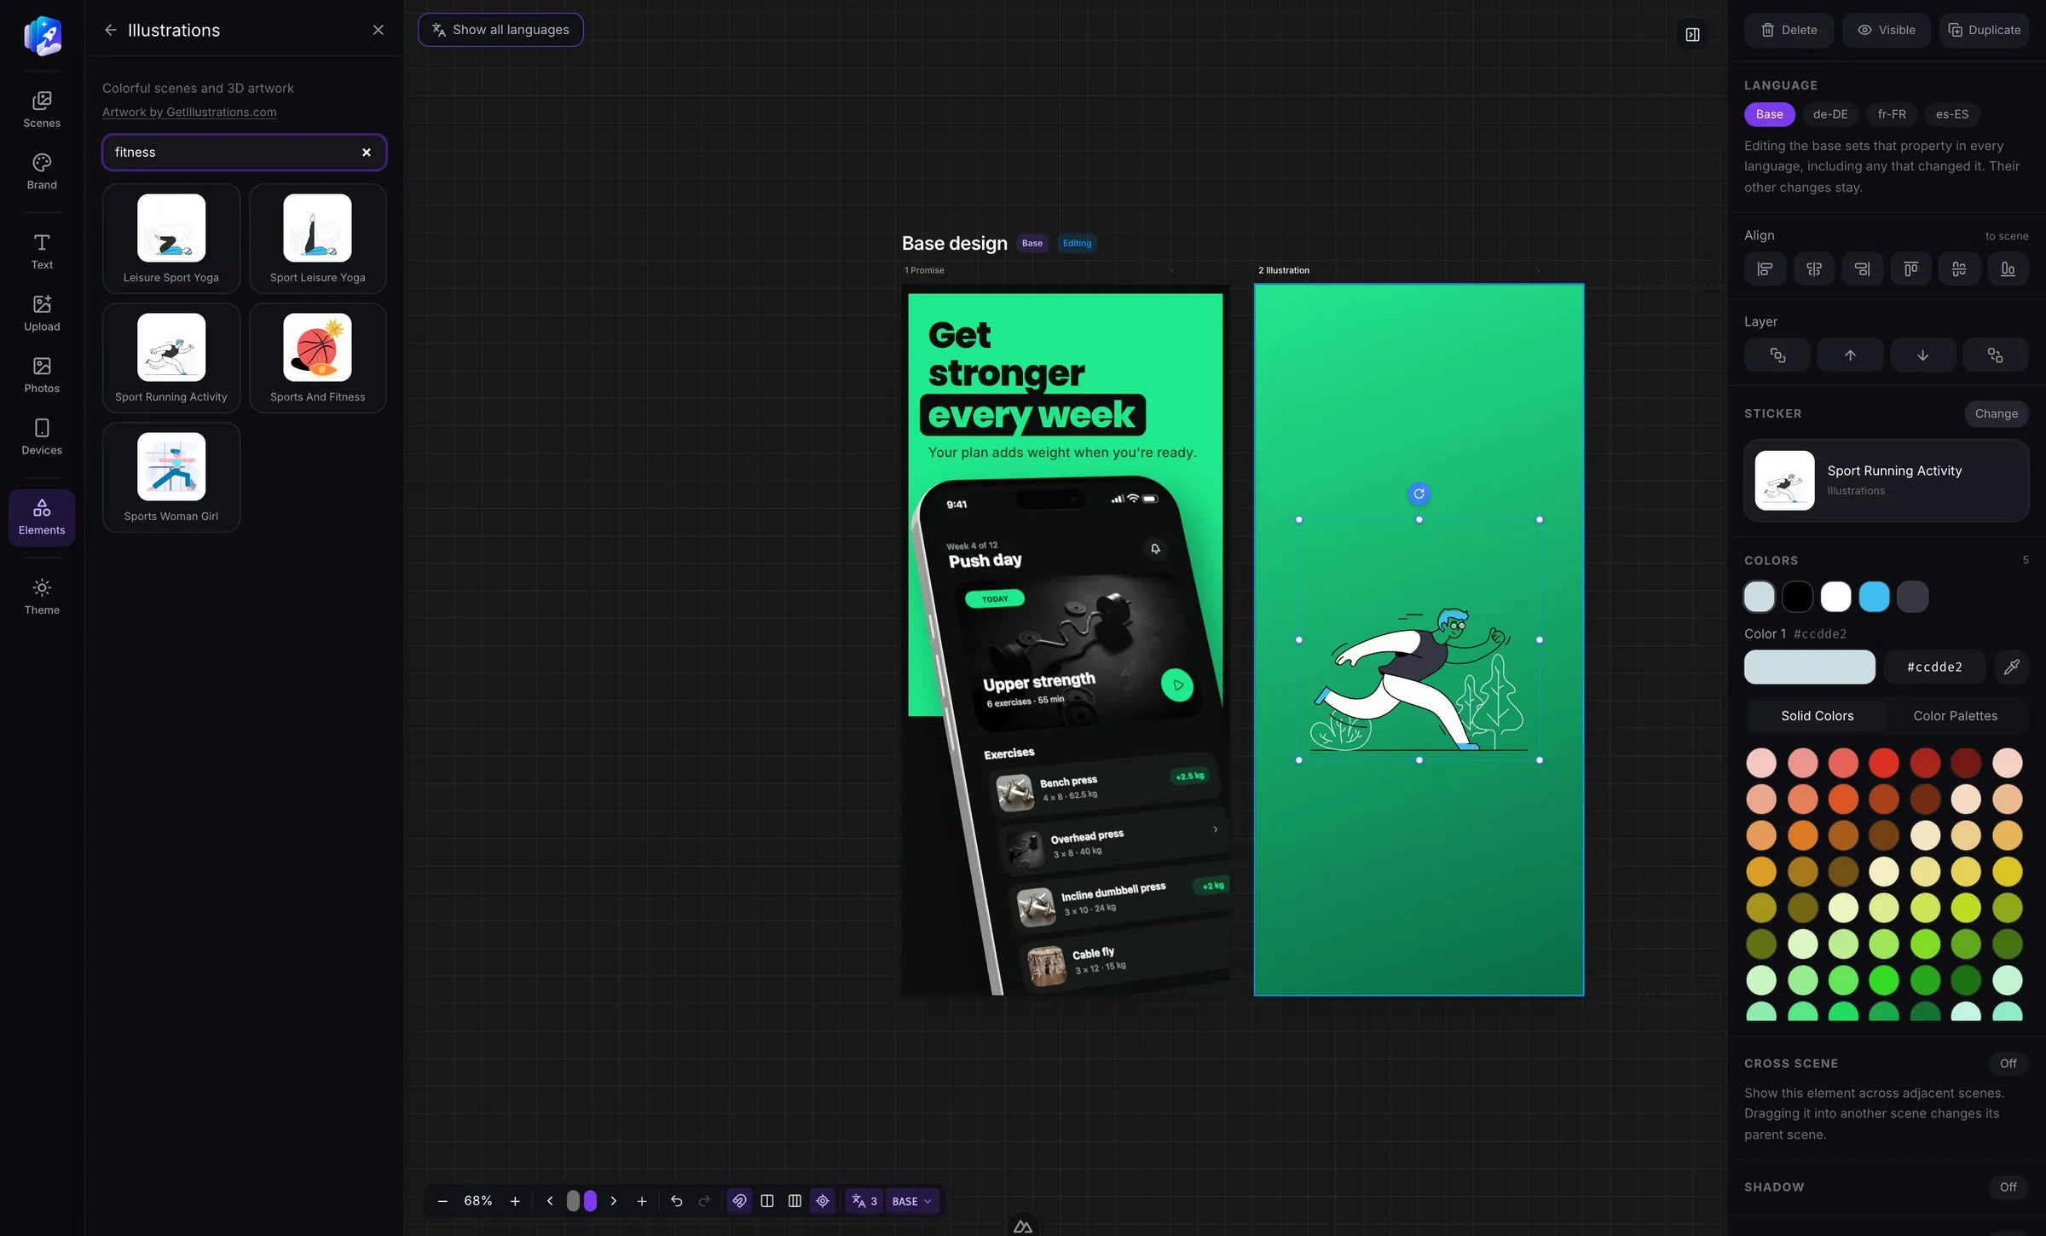Toggle Shadow Off switch
Screen dimensions: 2046x1236
point(2008,1187)
